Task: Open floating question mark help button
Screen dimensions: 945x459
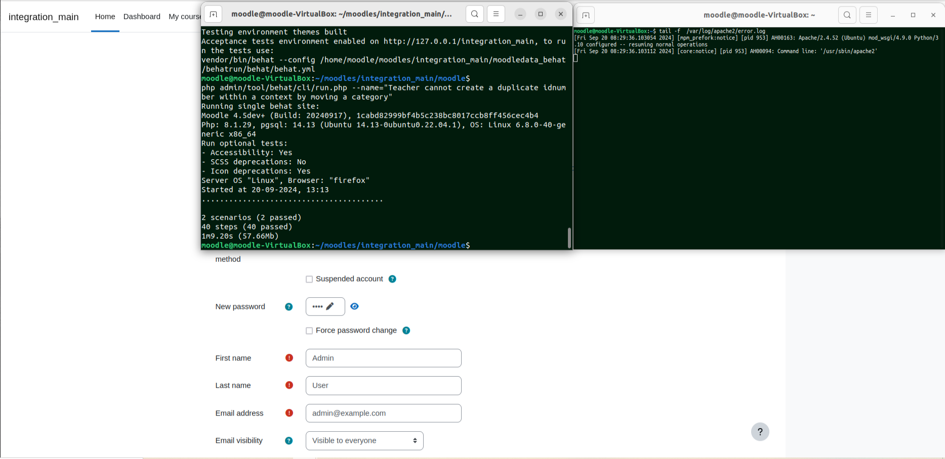Action: coord(760,432)
